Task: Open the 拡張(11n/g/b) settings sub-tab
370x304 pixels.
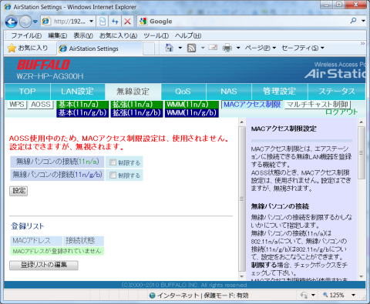Action: pyautogui.click(x=136, y=113)
